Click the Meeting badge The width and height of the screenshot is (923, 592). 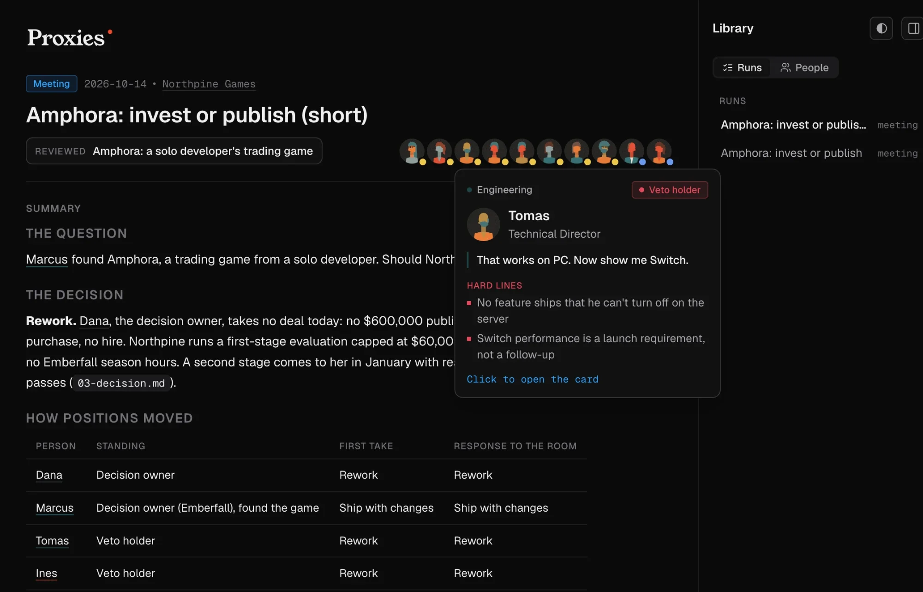[52, 84]
